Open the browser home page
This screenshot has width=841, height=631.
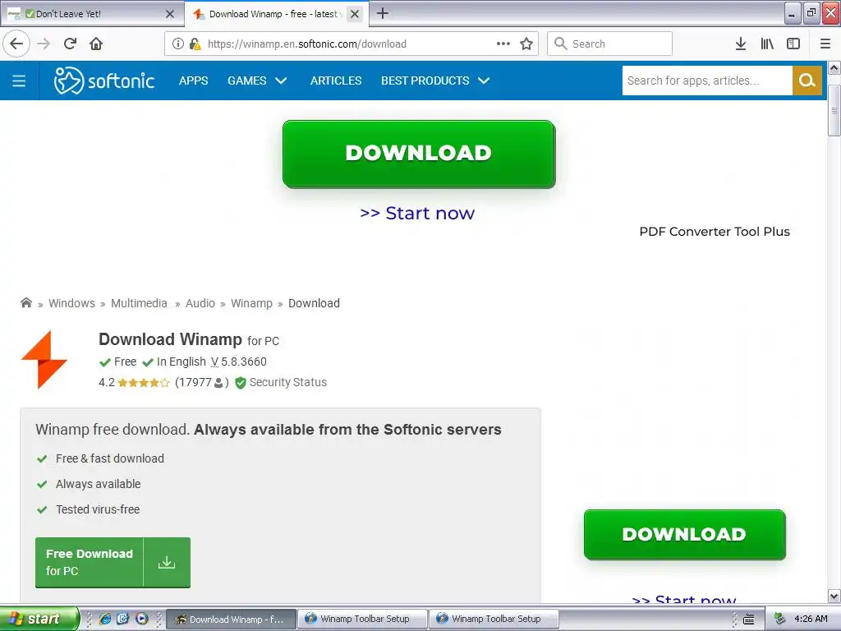(96, 44)
